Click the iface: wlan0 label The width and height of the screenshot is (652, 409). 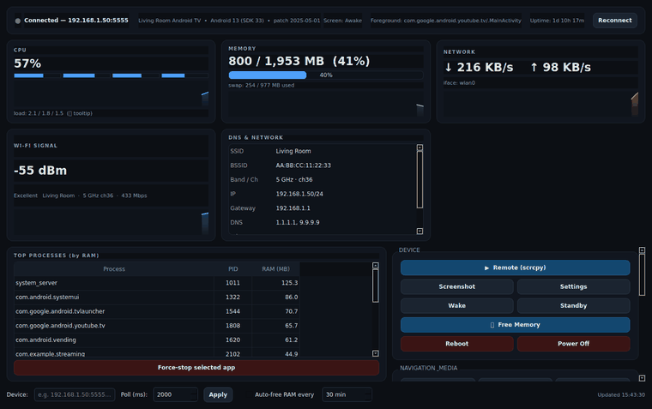(x=459, y=83)
